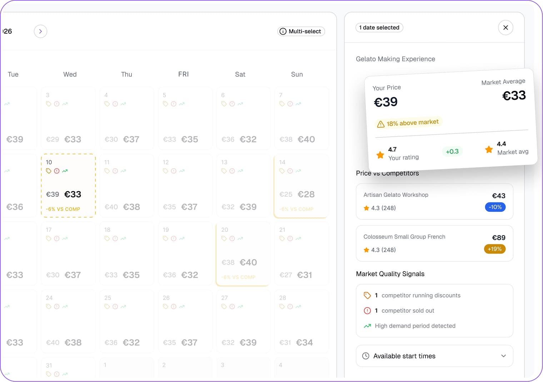Close the date details panel
The width and height of the screenshot is (543, 382).
point(505,28)
